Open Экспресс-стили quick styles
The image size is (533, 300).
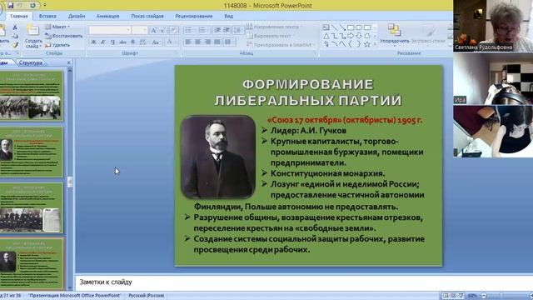(428, 35)
